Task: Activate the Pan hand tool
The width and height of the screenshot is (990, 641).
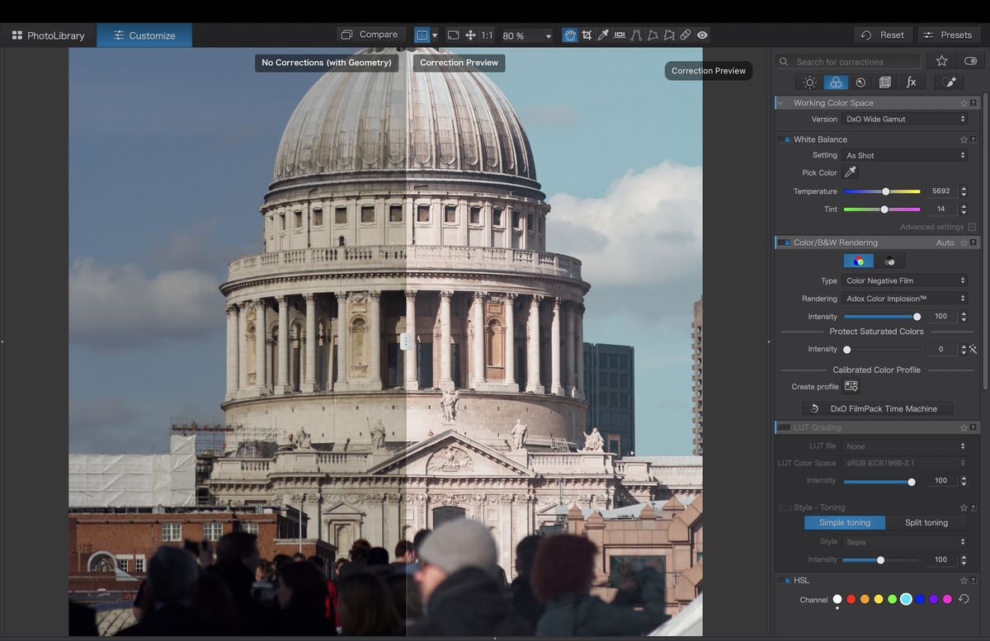Action: [570, 35]
